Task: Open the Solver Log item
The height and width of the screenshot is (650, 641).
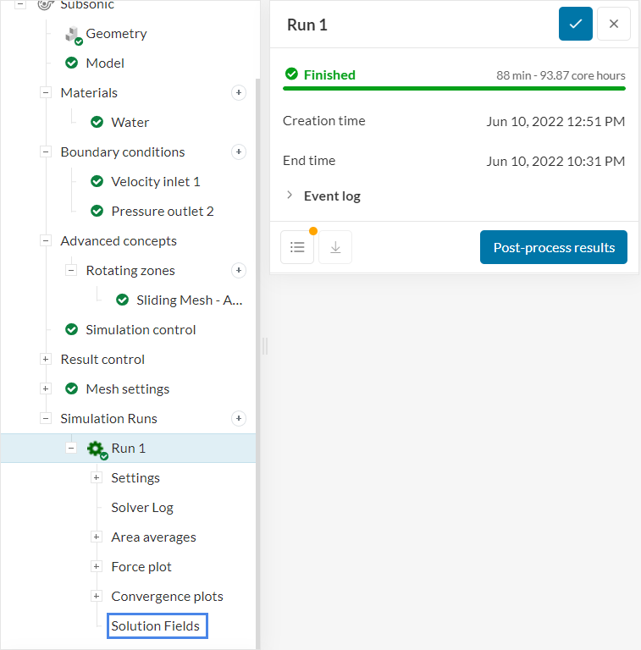Action: (x=142, y=508)
